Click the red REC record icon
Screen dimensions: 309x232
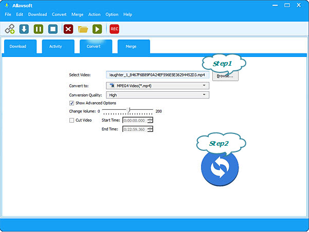(x=114, y=29)
